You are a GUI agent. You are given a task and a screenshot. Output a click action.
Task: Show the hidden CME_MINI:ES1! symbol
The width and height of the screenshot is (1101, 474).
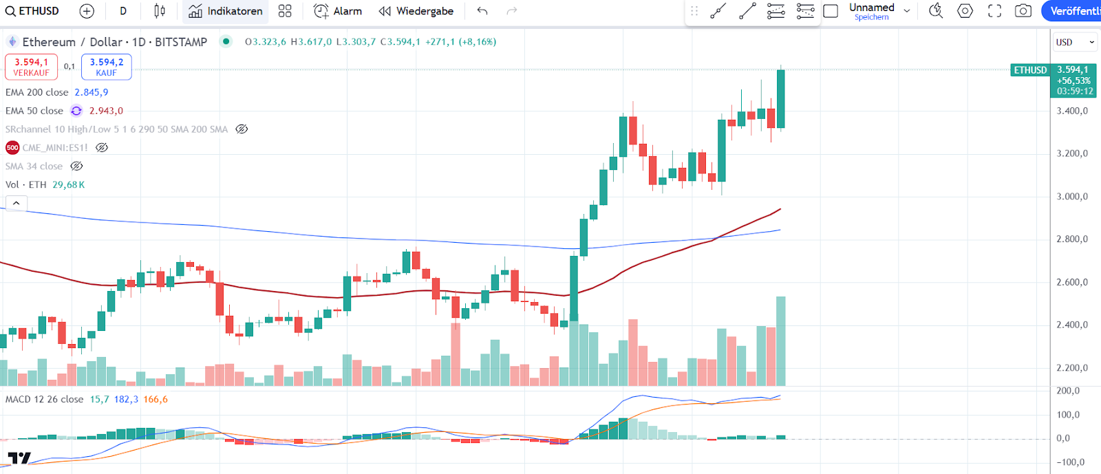coord(102,148)
